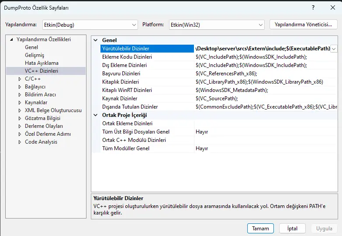
Task: Expand the Bağlayıcı tree node
Action: coord(20,87)
